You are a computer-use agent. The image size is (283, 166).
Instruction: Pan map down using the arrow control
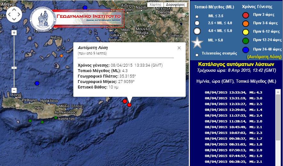coord(14,19)
